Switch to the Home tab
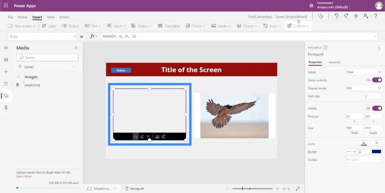 [23, 17]
